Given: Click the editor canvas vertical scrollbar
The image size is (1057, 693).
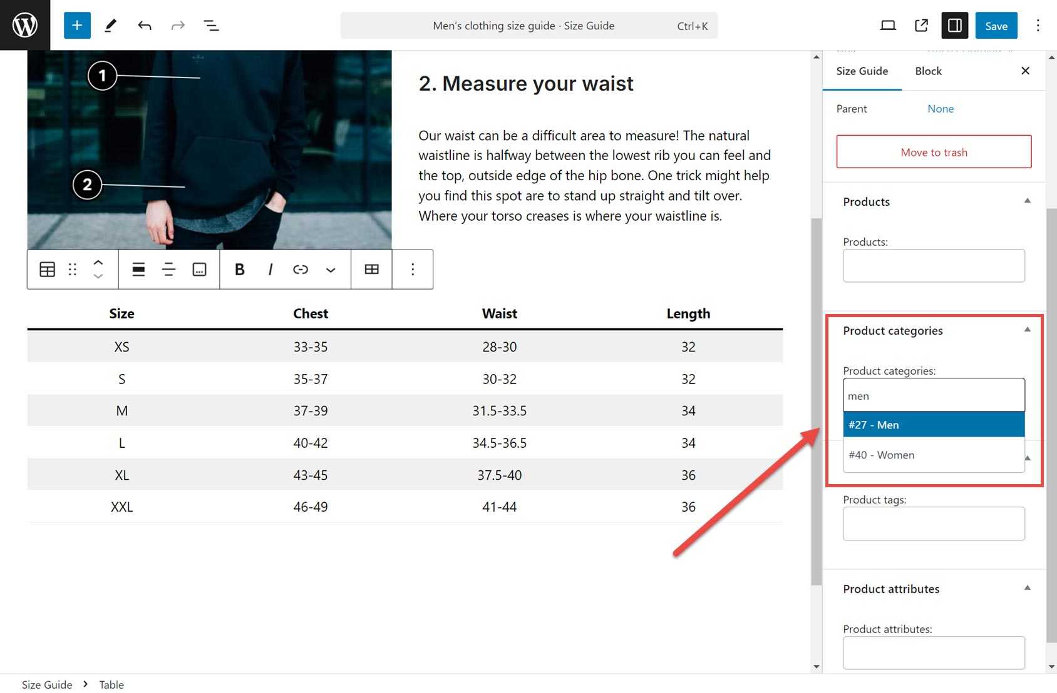Looking at the screenshot, I should 816,400.
